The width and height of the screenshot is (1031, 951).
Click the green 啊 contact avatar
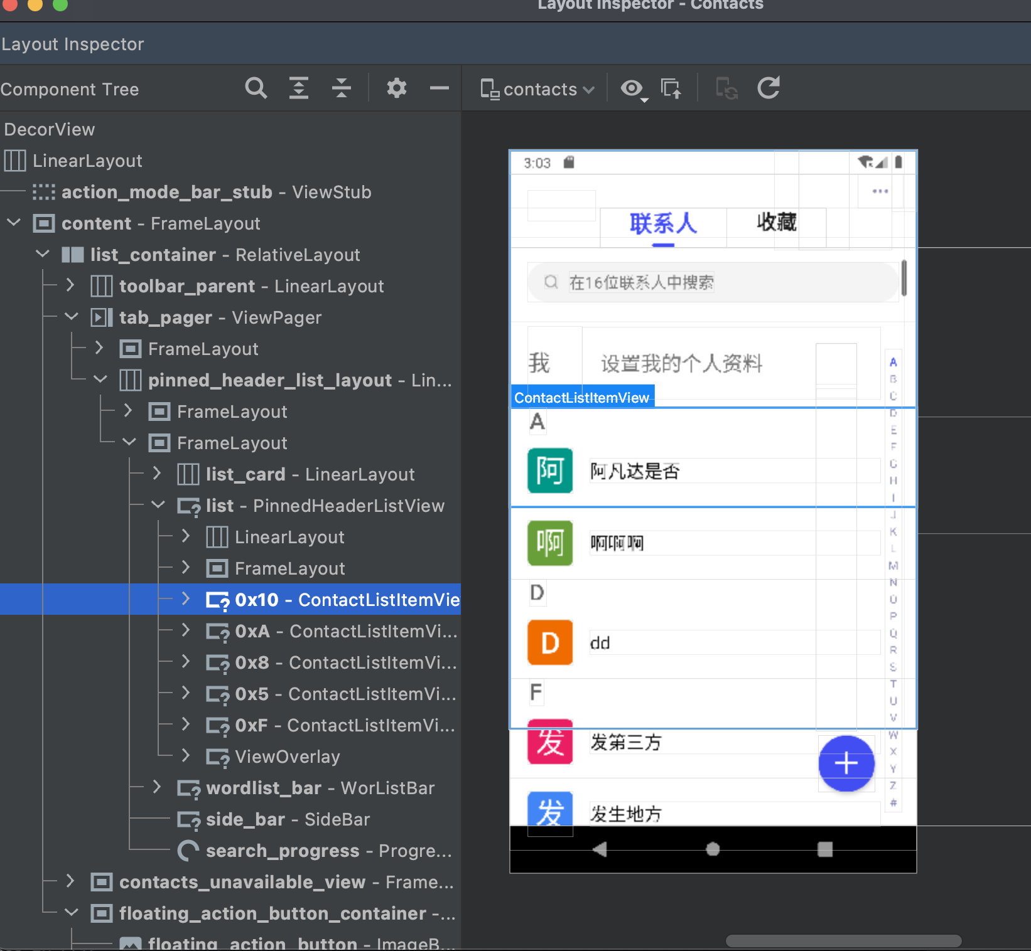tap(550, 543)
